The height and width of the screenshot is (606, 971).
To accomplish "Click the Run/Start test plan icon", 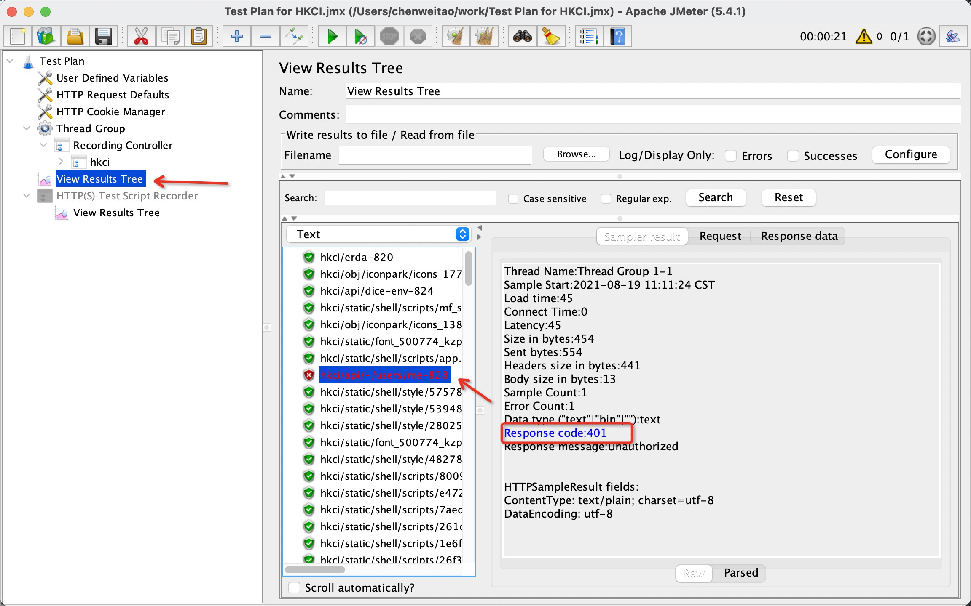I will (x=332, y=36).
